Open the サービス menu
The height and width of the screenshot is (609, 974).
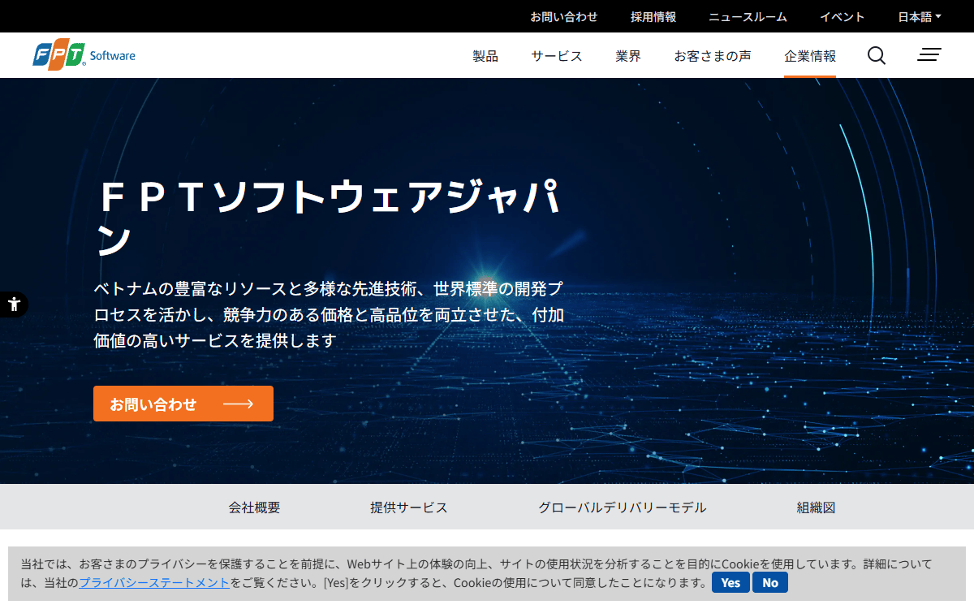click(x=557, y=56)
